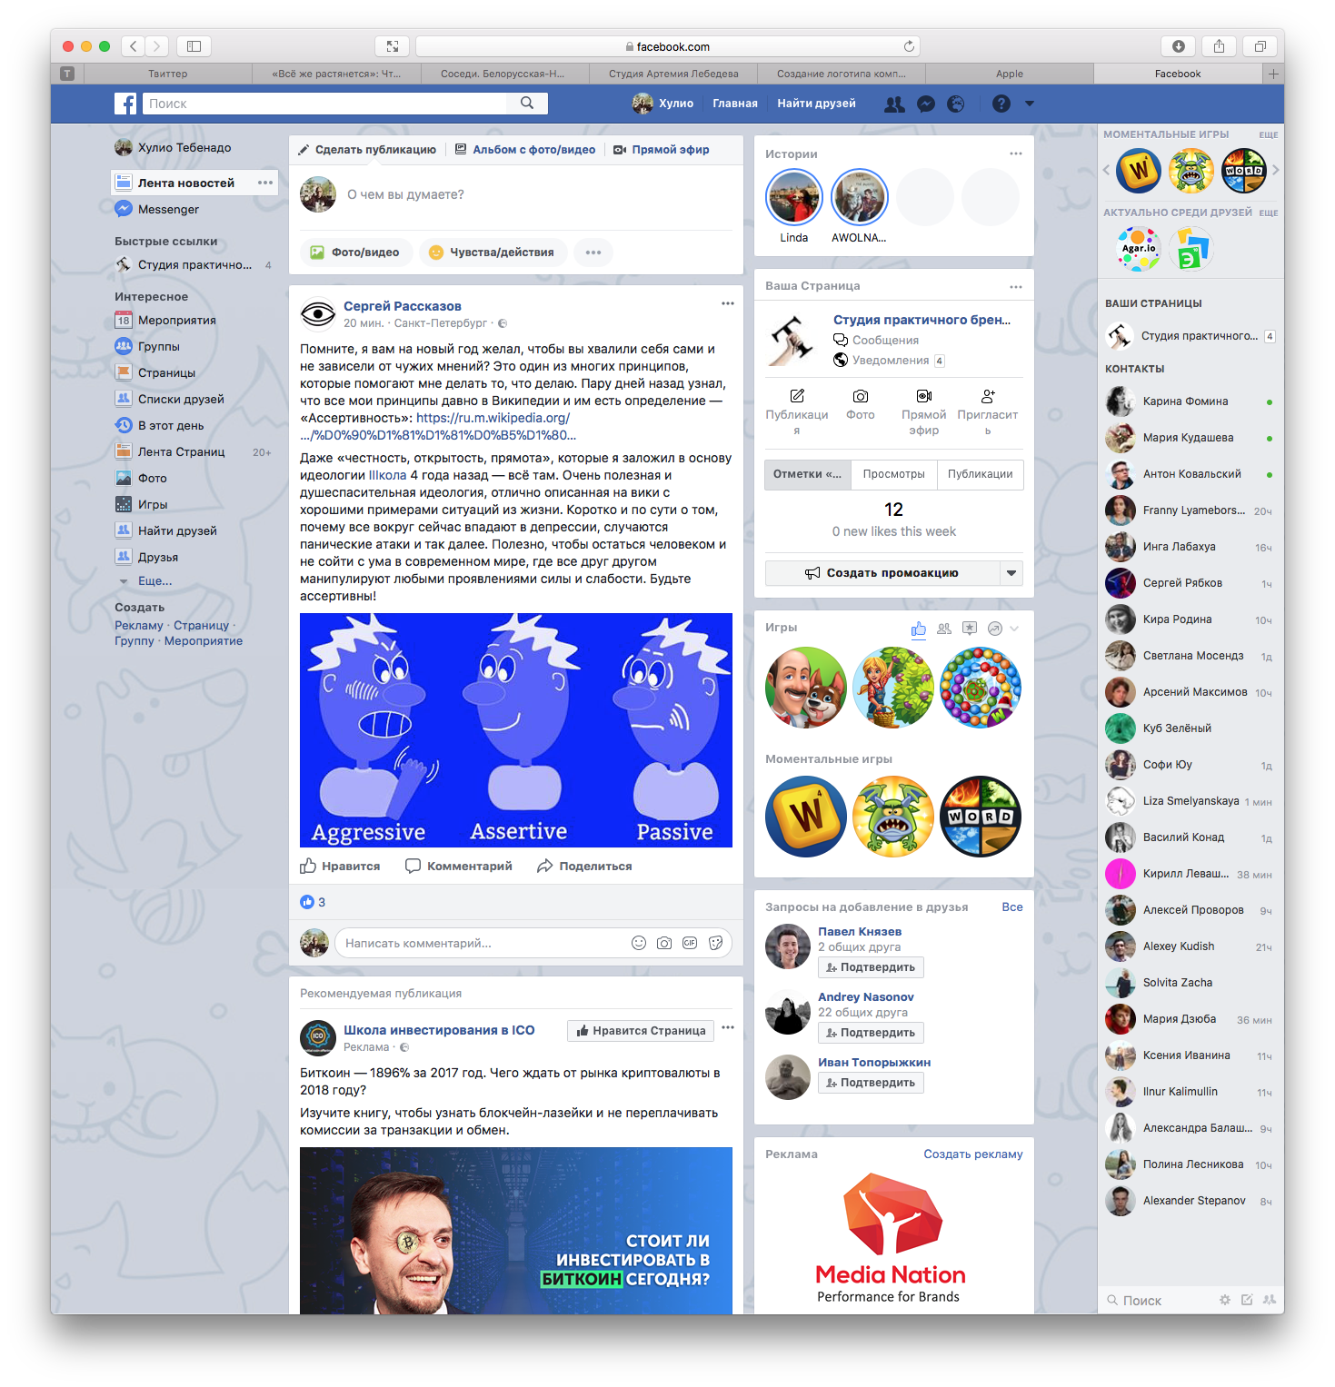Screen dimensions: 1335x1387
Task: Open notifications globe icon
Action: click(x=956, y=104)
